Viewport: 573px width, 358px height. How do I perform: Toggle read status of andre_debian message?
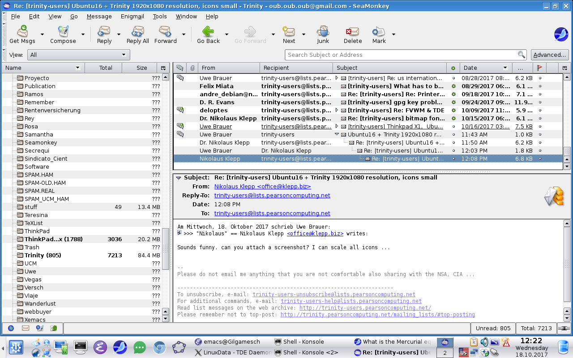coord(453,94)
